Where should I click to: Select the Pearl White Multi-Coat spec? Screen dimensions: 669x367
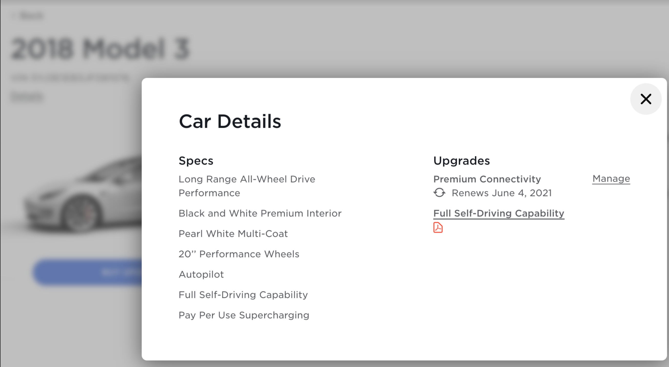[x=233, y=234]
